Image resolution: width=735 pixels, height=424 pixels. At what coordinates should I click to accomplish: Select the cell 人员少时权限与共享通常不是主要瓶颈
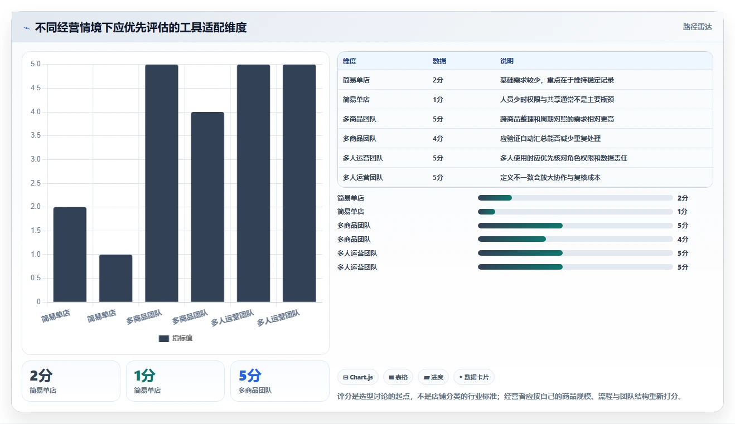557,100
